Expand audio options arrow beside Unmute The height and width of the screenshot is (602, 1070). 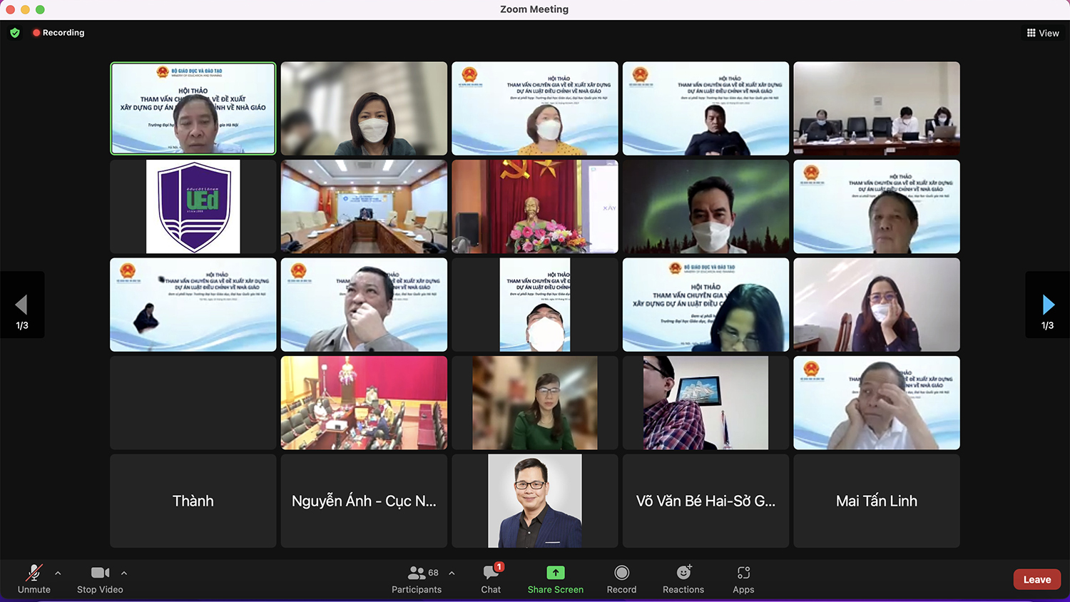click(x=58, y=573)
